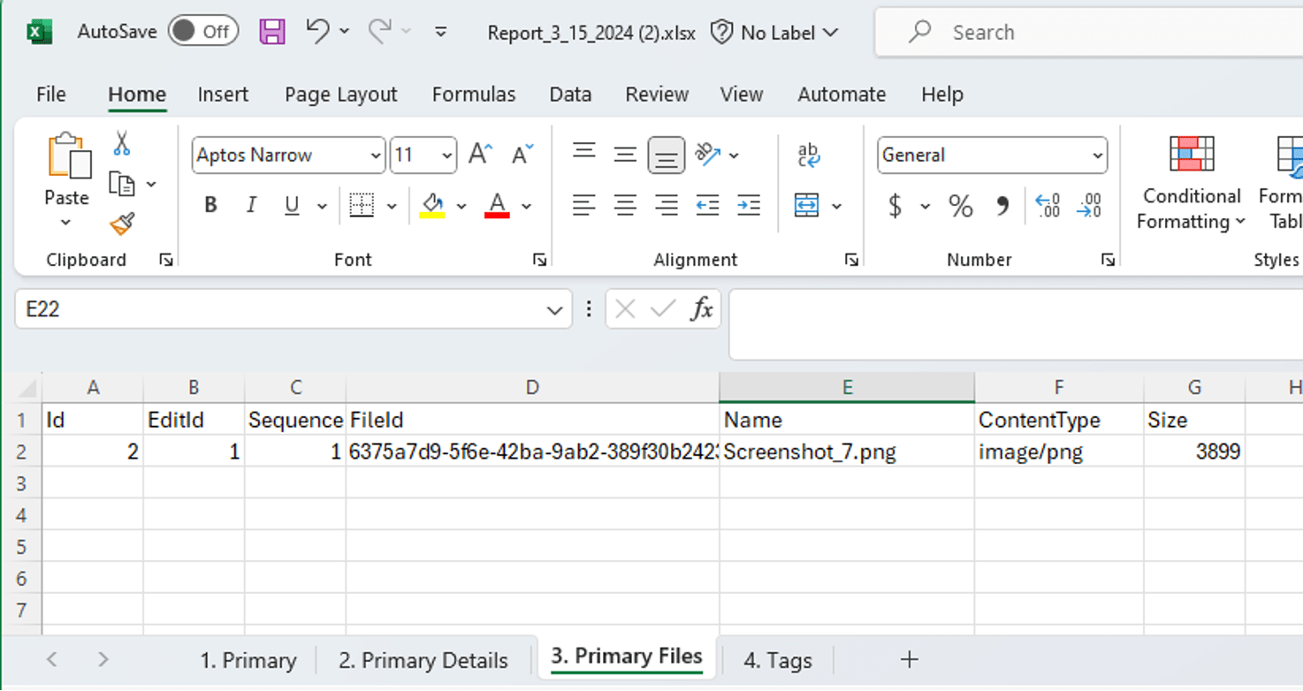Open the No Label sensitivity dropdown
The image size is (1303, 691).
774,33
